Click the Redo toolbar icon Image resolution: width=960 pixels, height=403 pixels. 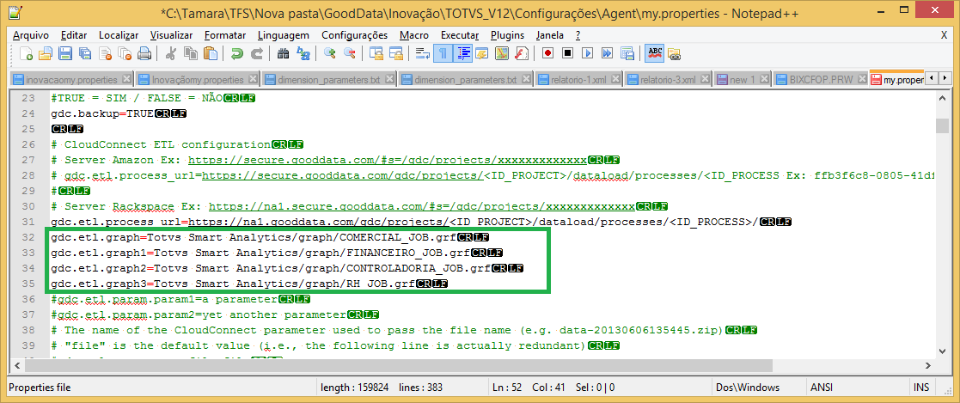click(x=256, y=53)
